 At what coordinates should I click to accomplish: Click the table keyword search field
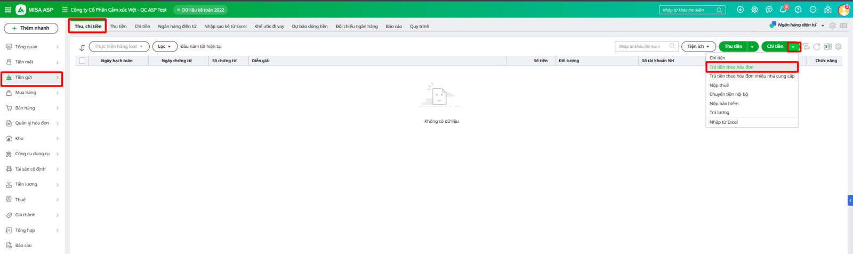pyautogui.click(x=642, y=47)
